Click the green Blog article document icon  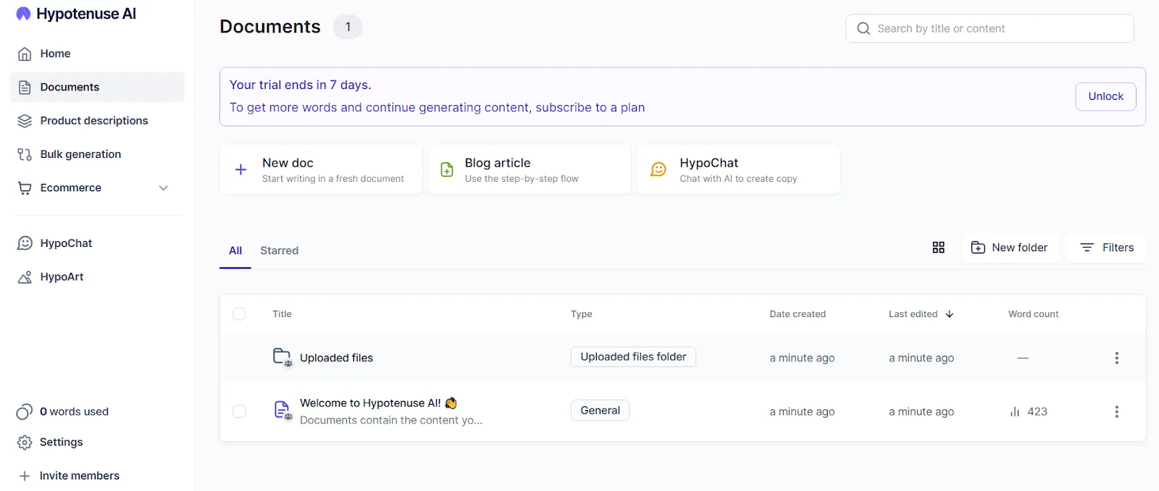[x=447, y=169]
